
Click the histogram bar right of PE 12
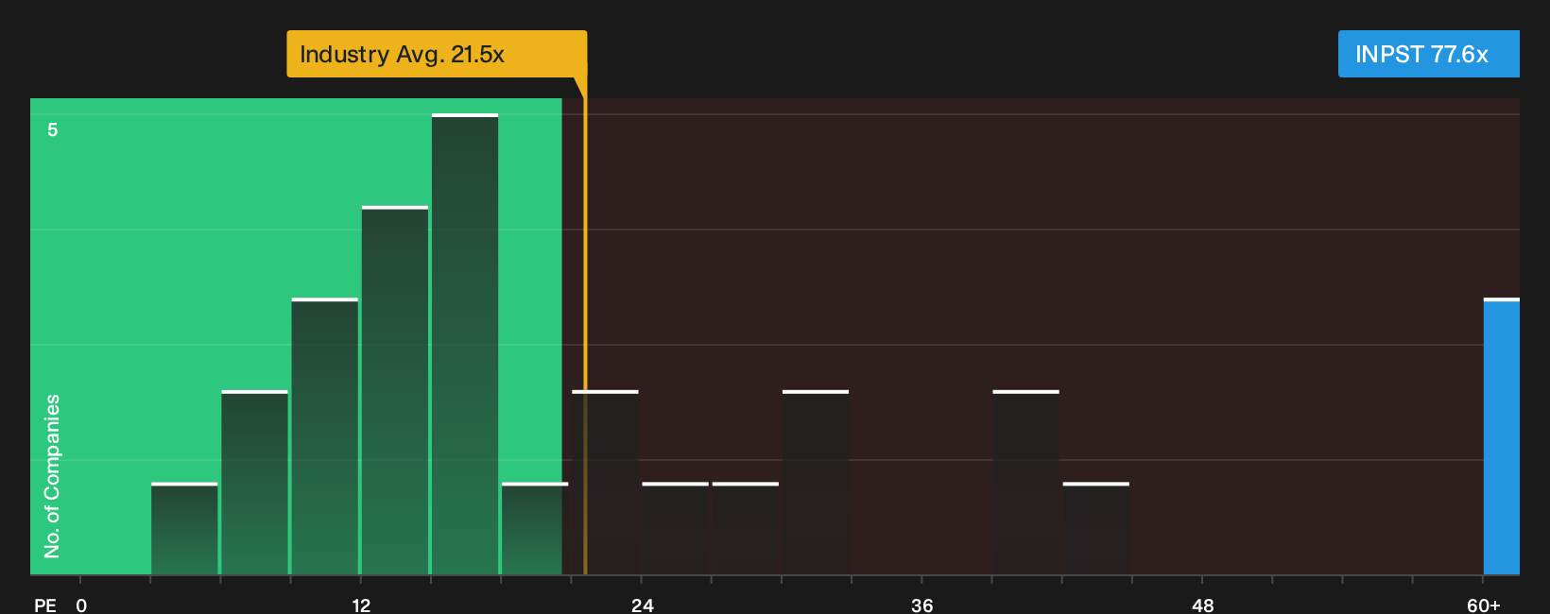[395, 390]
